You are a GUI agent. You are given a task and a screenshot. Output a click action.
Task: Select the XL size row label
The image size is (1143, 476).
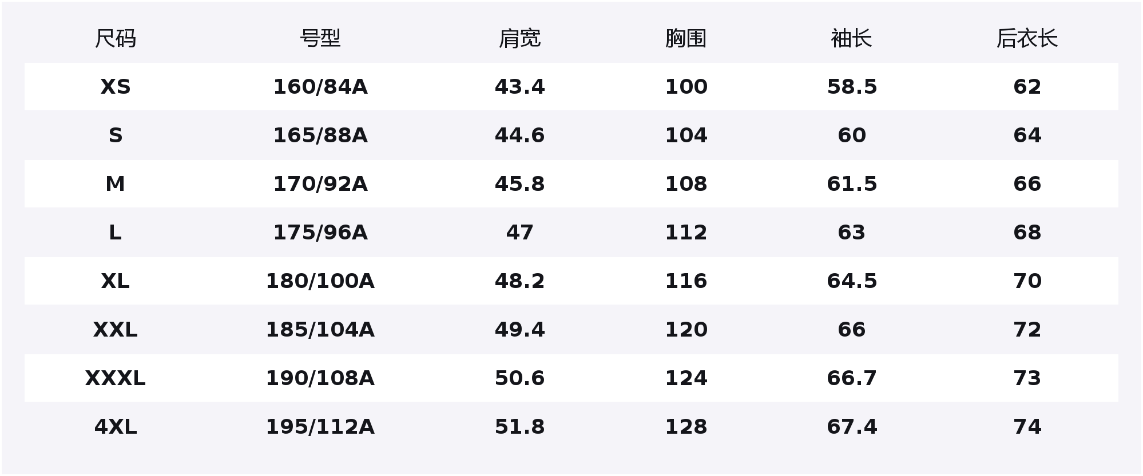click(x=115, y=281)
